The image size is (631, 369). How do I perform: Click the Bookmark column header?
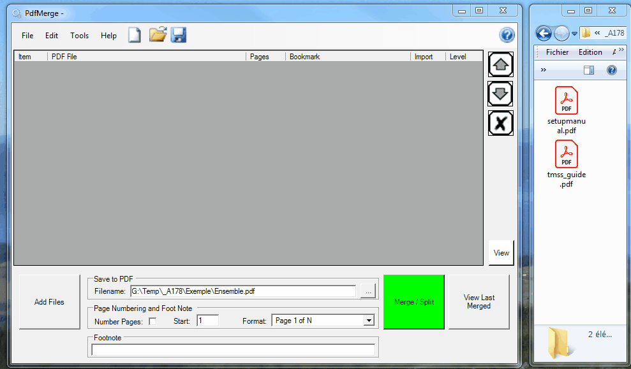[x=348, y=57]
